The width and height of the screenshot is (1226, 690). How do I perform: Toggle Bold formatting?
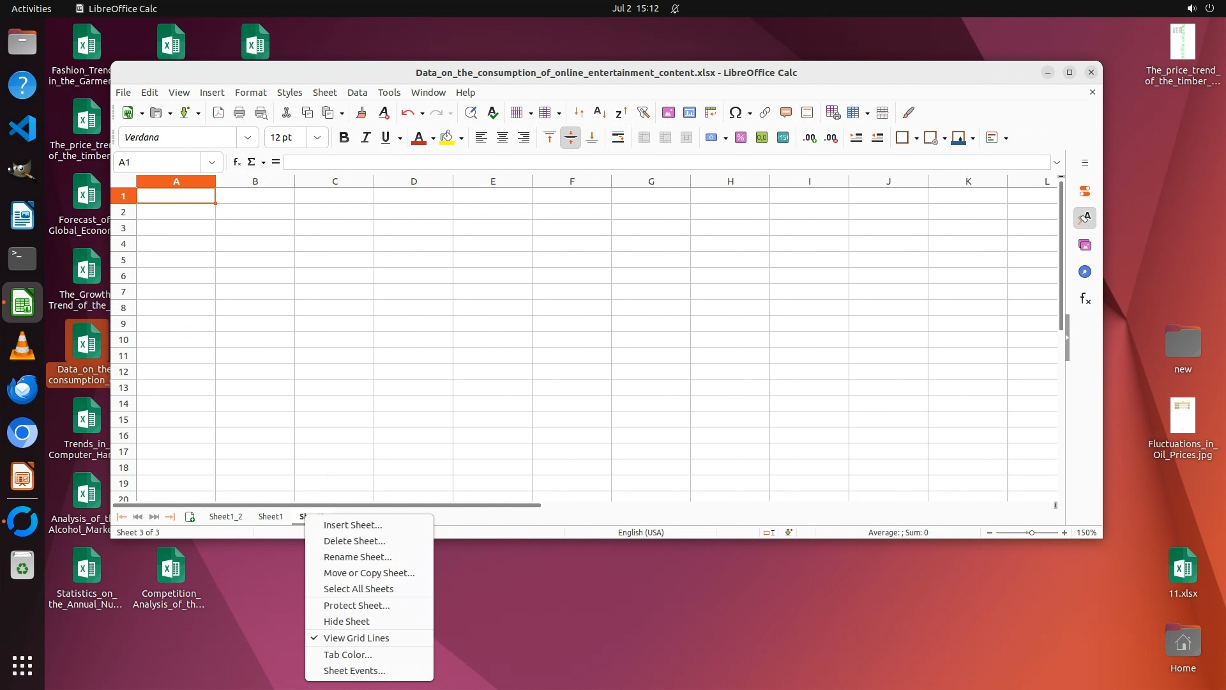pos(344,137)
